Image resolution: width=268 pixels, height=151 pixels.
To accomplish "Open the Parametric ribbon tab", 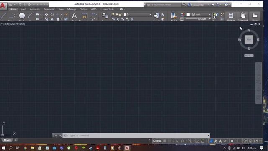I will click(x=49, y=9).
